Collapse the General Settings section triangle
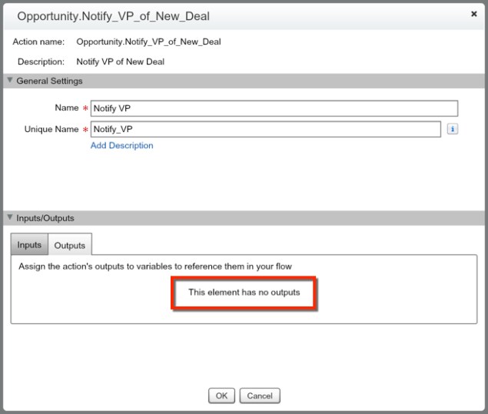Screen dimensions: 488x414 click(10, 81)
